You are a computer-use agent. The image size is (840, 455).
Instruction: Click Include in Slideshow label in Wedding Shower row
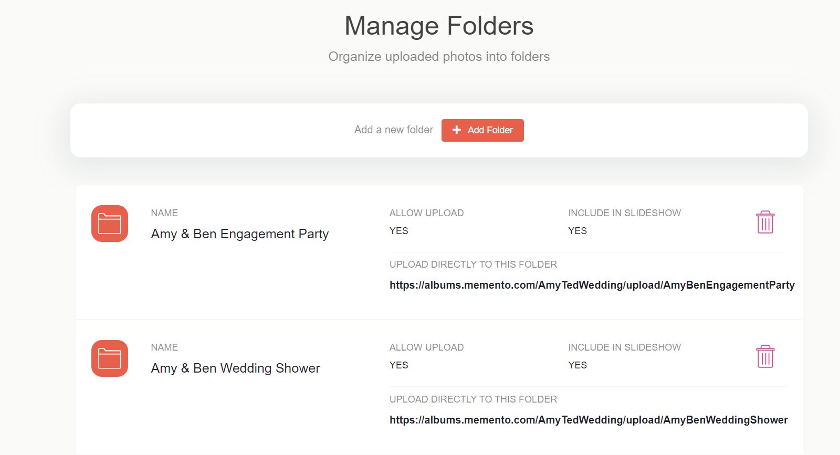pyautogui.click(x=624, y=347)
